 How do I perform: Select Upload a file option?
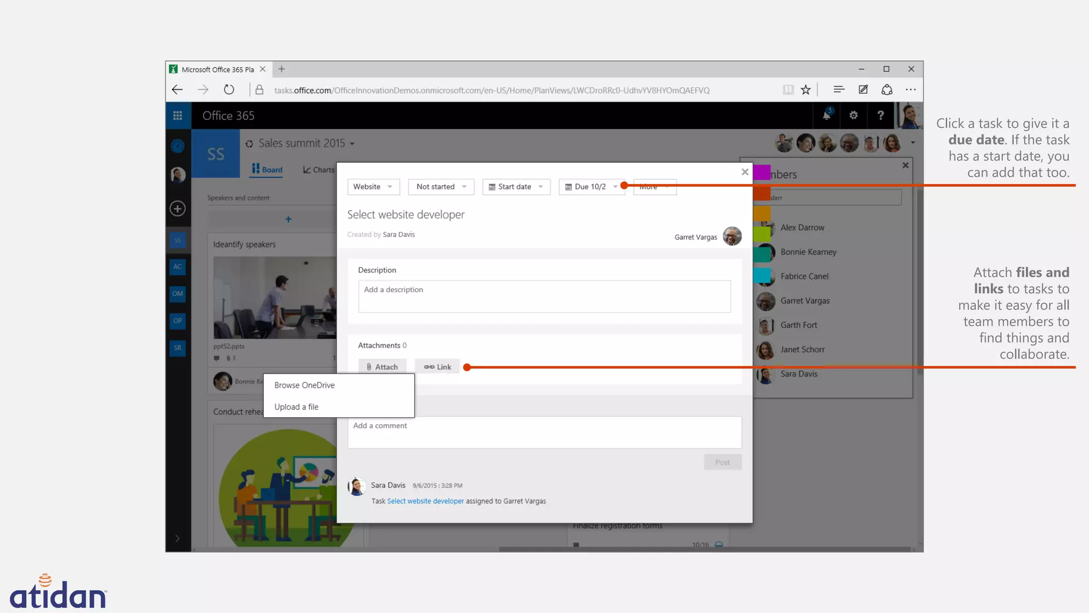[x=339, y=407]
